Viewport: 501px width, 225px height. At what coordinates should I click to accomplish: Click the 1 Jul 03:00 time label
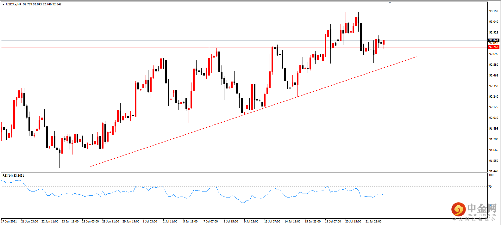150,222
